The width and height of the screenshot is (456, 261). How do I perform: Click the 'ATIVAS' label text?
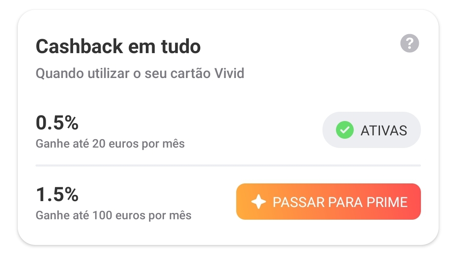383,131
